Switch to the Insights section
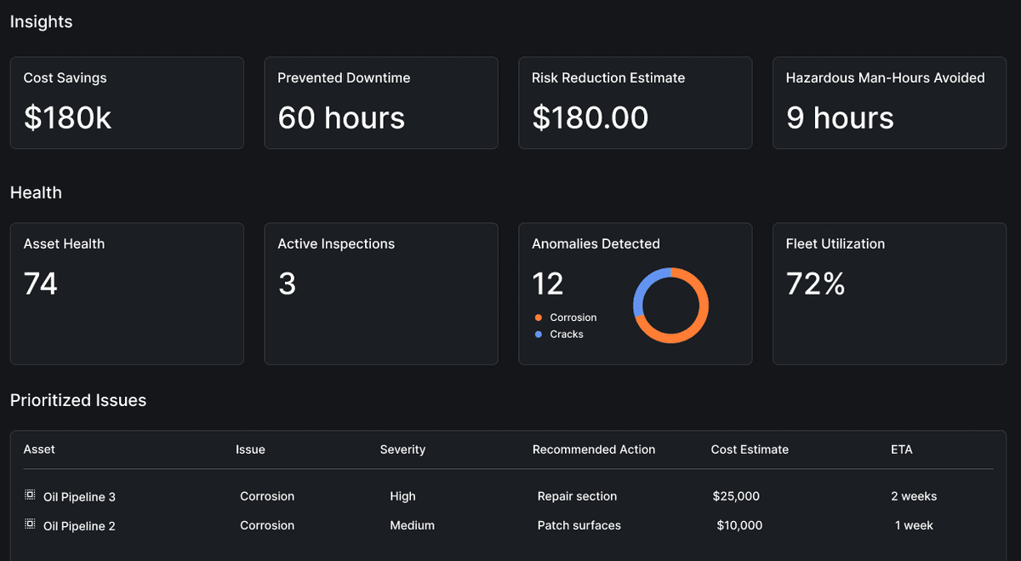The height and width of the screenshot is (561, 1021). coord(41,21)
